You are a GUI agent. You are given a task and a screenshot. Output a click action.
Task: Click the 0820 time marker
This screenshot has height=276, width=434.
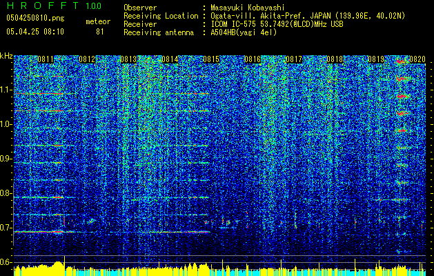click(x=417, y=59)
